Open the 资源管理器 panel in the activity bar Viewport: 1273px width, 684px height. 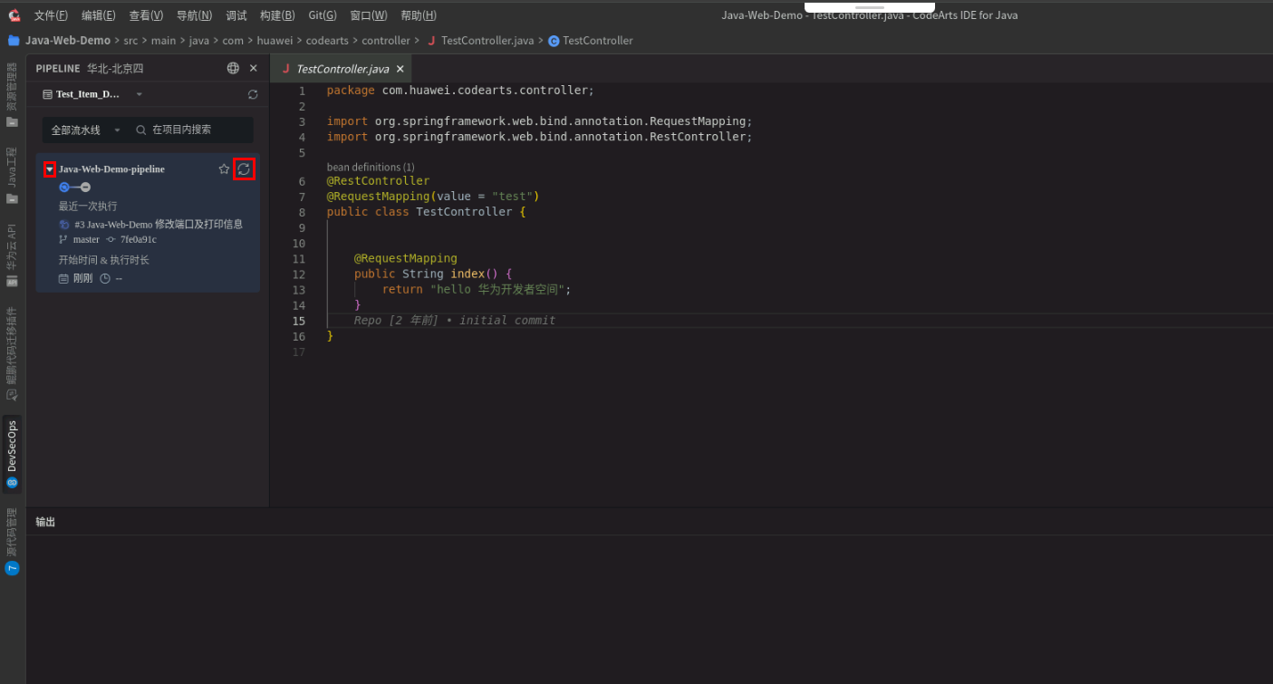pyautogui.click(x=13, y=86)
